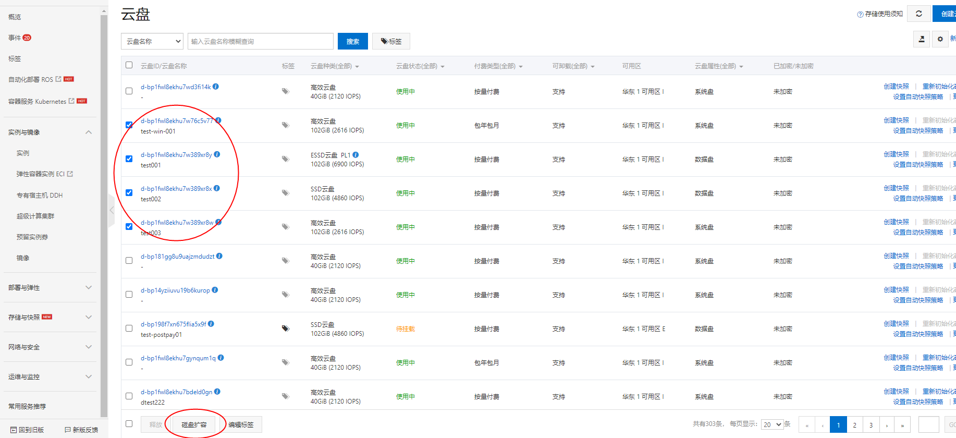Click 创建快照 in the test002 row
Viewport: 956px width, 438px height.
[896, 188]
